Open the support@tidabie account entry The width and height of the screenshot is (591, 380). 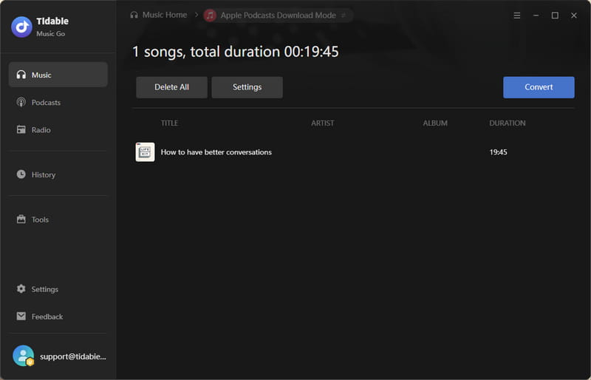click(x=73, y=356)
